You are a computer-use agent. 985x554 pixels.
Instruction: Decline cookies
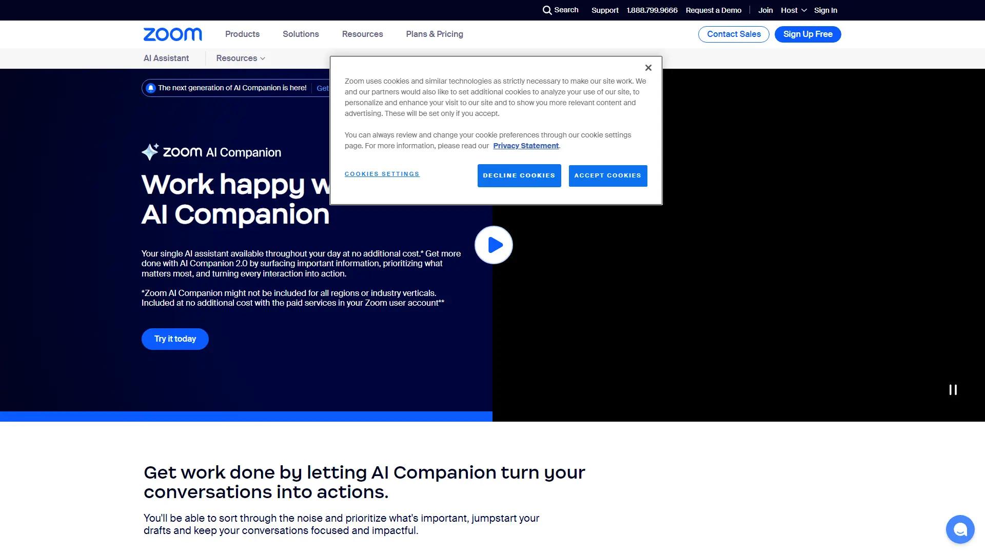point(519,175)
